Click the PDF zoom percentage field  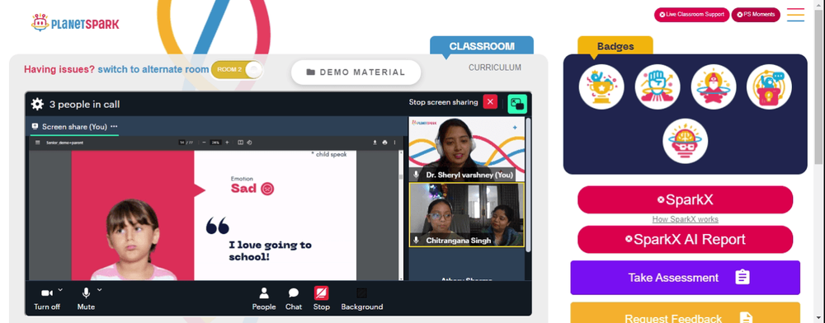[x=215, y=143]
